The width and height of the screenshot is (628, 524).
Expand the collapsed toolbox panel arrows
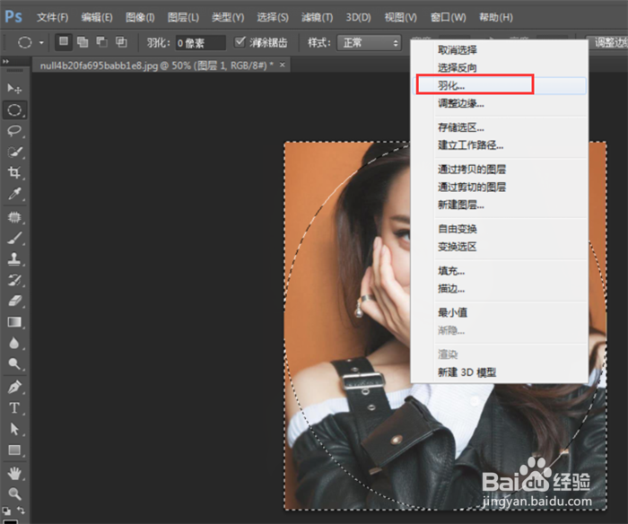click(5, 61)
